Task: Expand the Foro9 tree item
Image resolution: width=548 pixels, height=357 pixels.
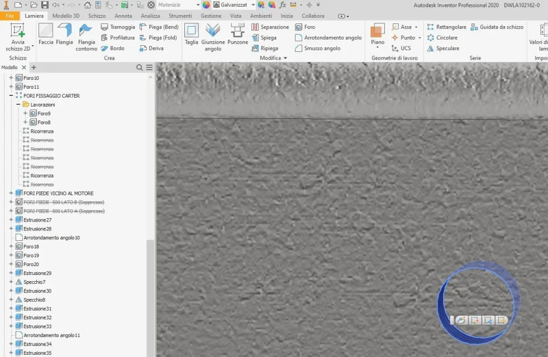Action: point(25,113)
